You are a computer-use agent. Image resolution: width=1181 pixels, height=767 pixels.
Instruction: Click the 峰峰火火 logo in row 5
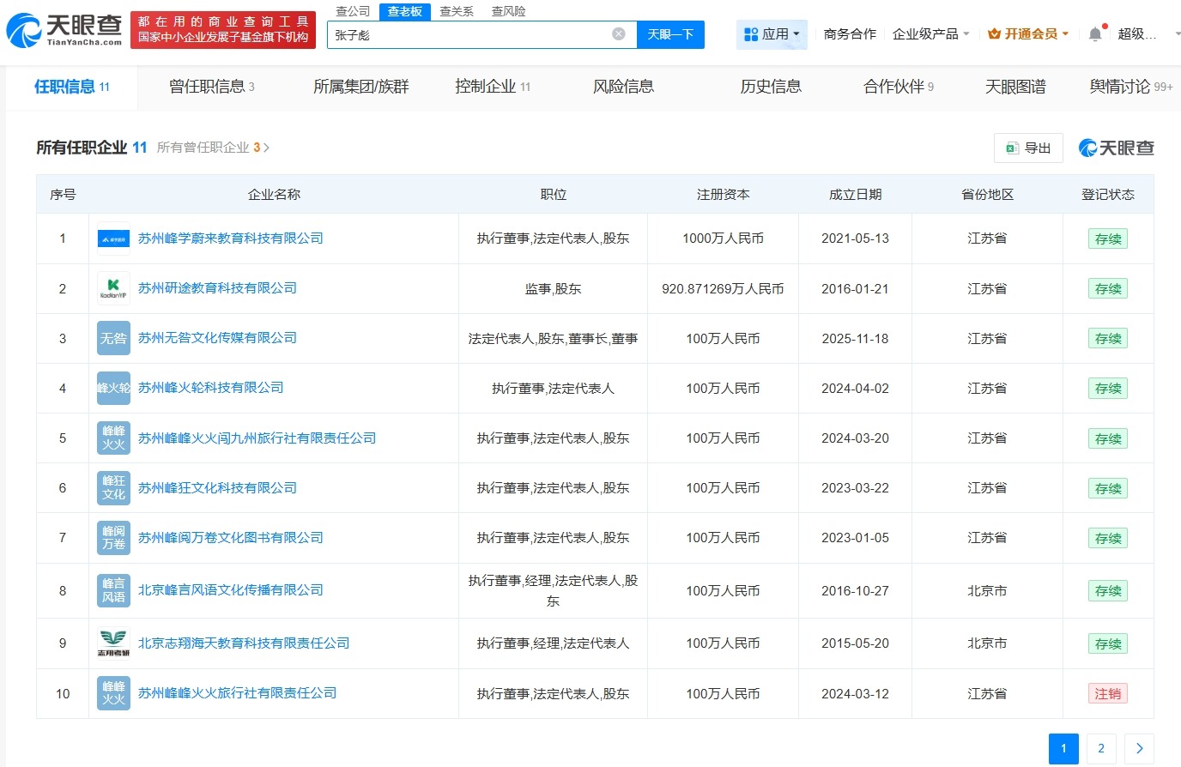[112, 438]
